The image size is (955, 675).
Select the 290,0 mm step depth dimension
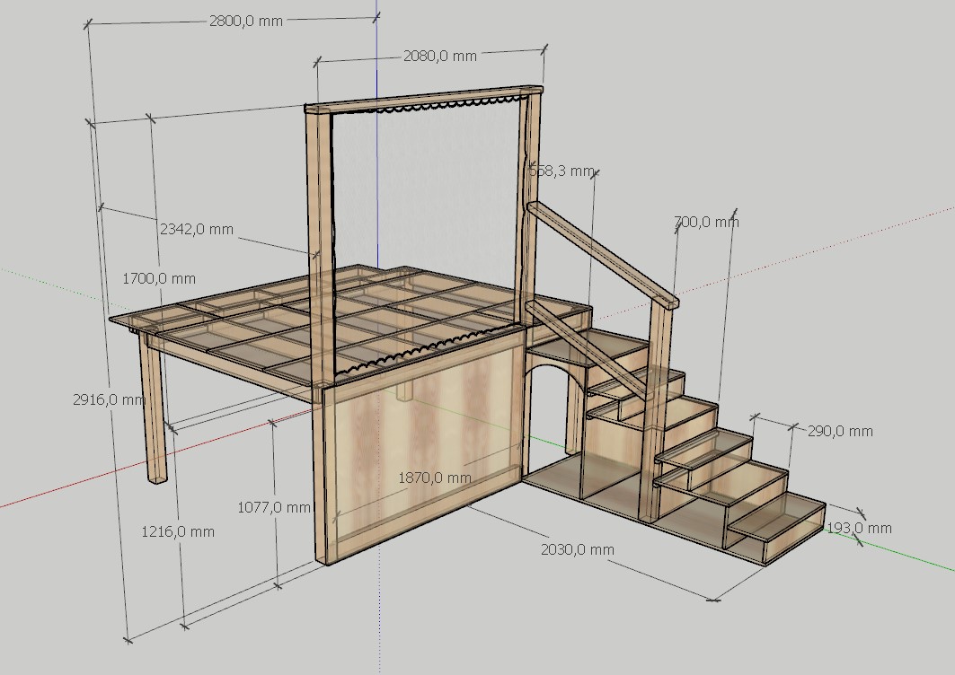tap(839, 431)
